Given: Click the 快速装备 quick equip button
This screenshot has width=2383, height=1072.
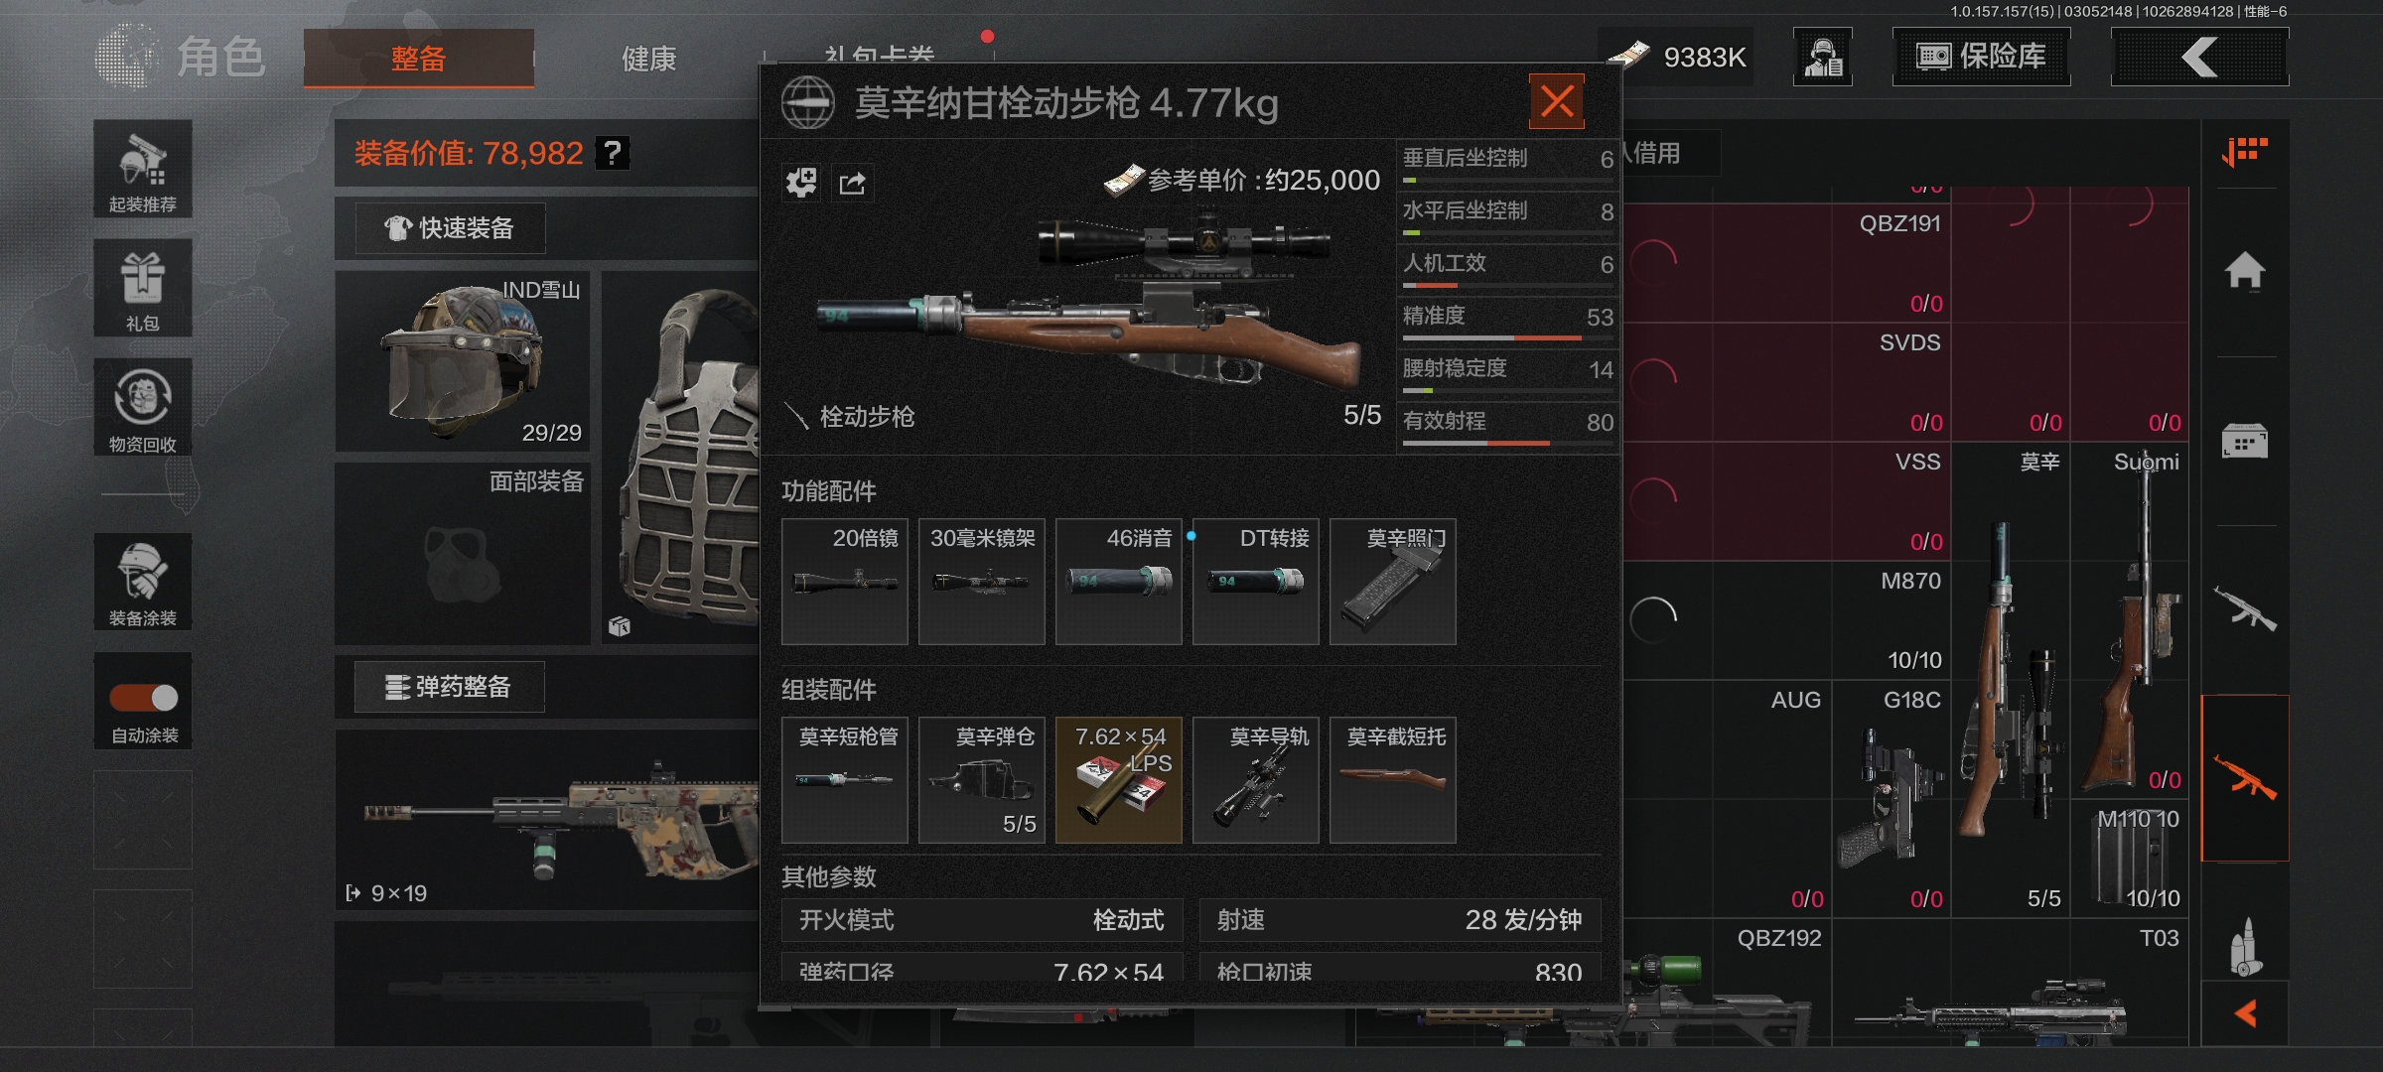Looking at the screenshot, I should 450,228.
